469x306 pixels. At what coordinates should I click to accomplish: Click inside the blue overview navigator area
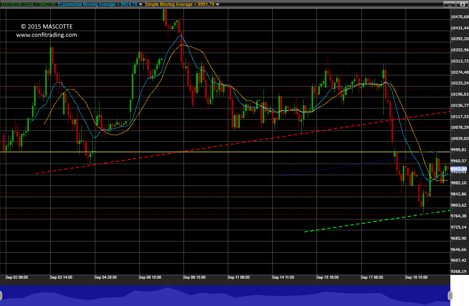225,296
